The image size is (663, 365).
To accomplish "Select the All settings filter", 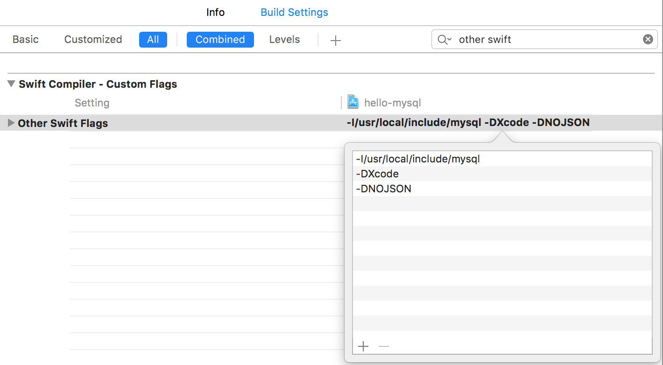I will tap(153, 40).
